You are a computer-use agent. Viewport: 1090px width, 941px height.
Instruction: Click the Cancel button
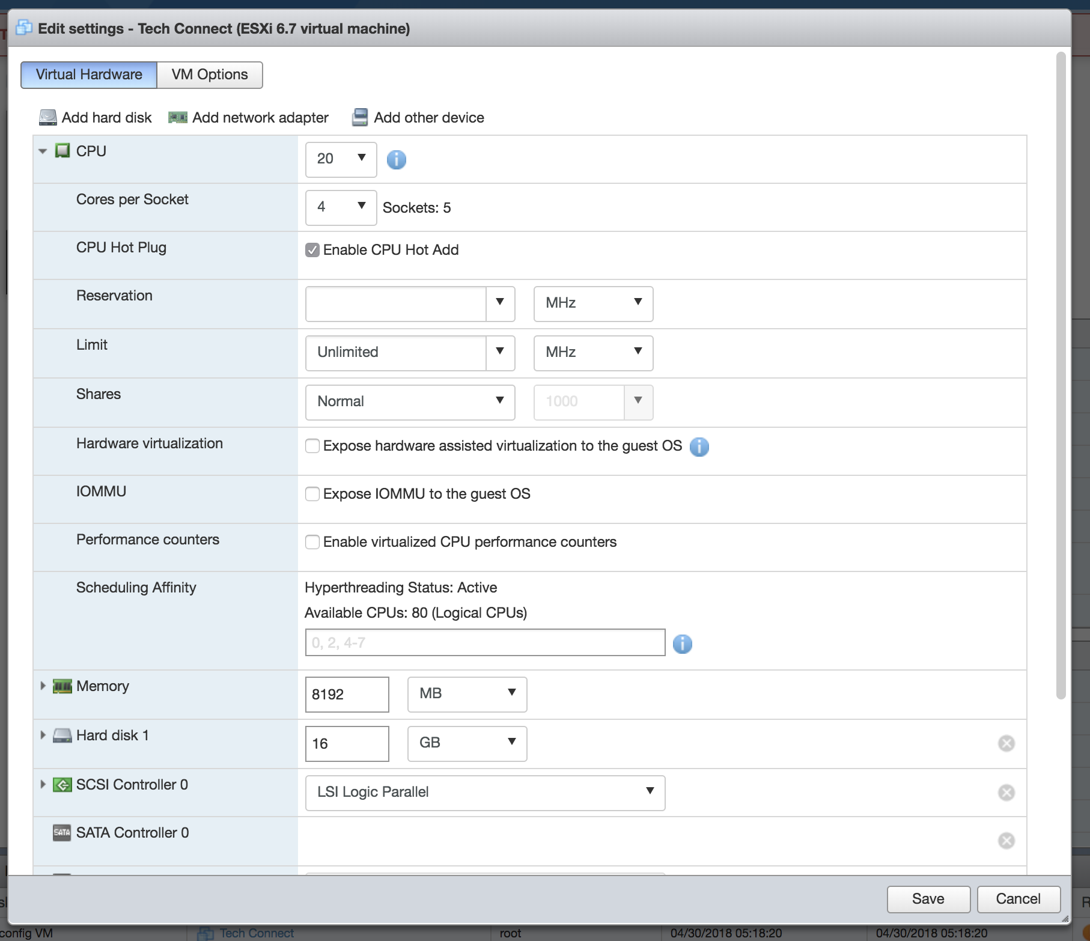pos(1018,899)
